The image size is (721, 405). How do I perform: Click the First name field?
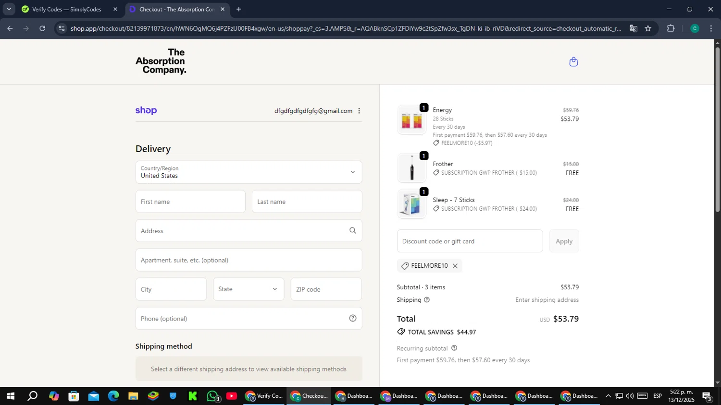[x=190, y=202]
